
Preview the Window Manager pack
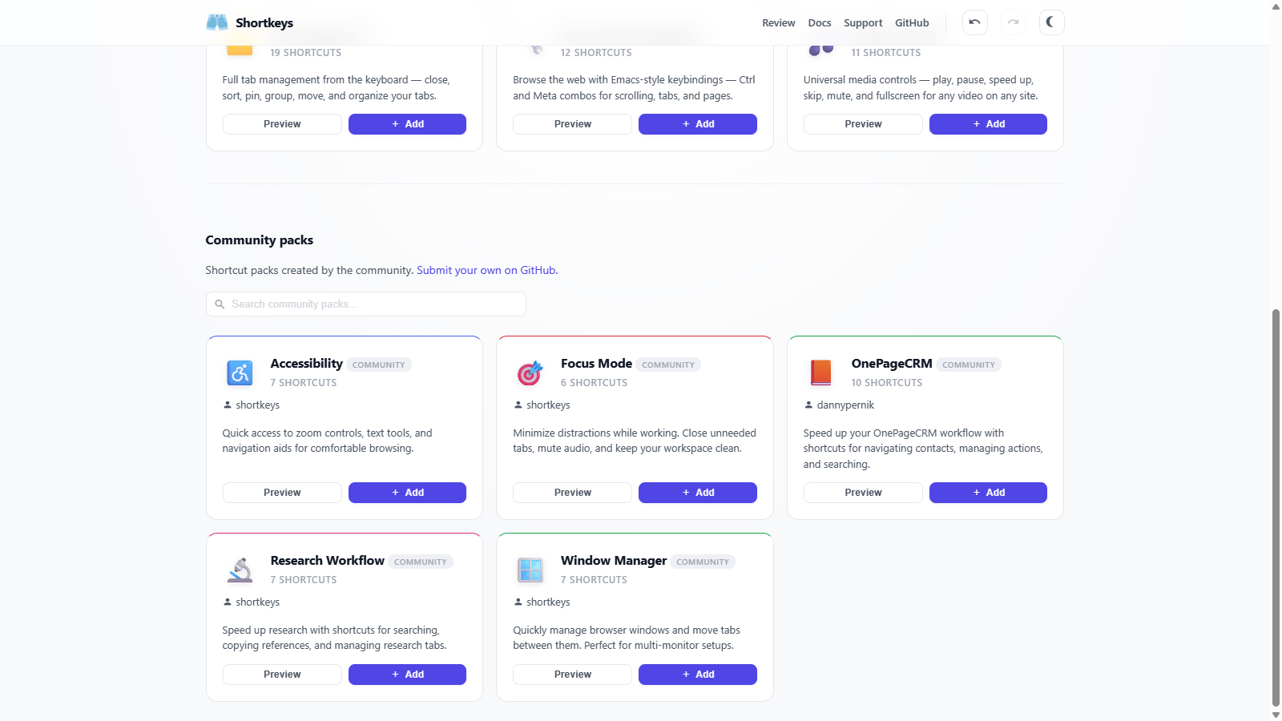tap(572, 675)
